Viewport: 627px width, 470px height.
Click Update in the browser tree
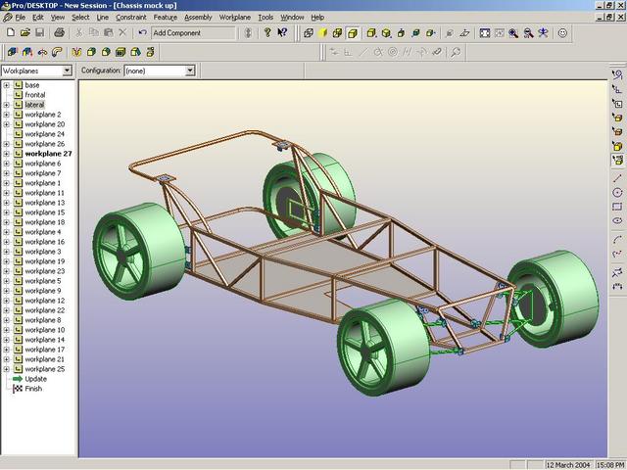35,379
